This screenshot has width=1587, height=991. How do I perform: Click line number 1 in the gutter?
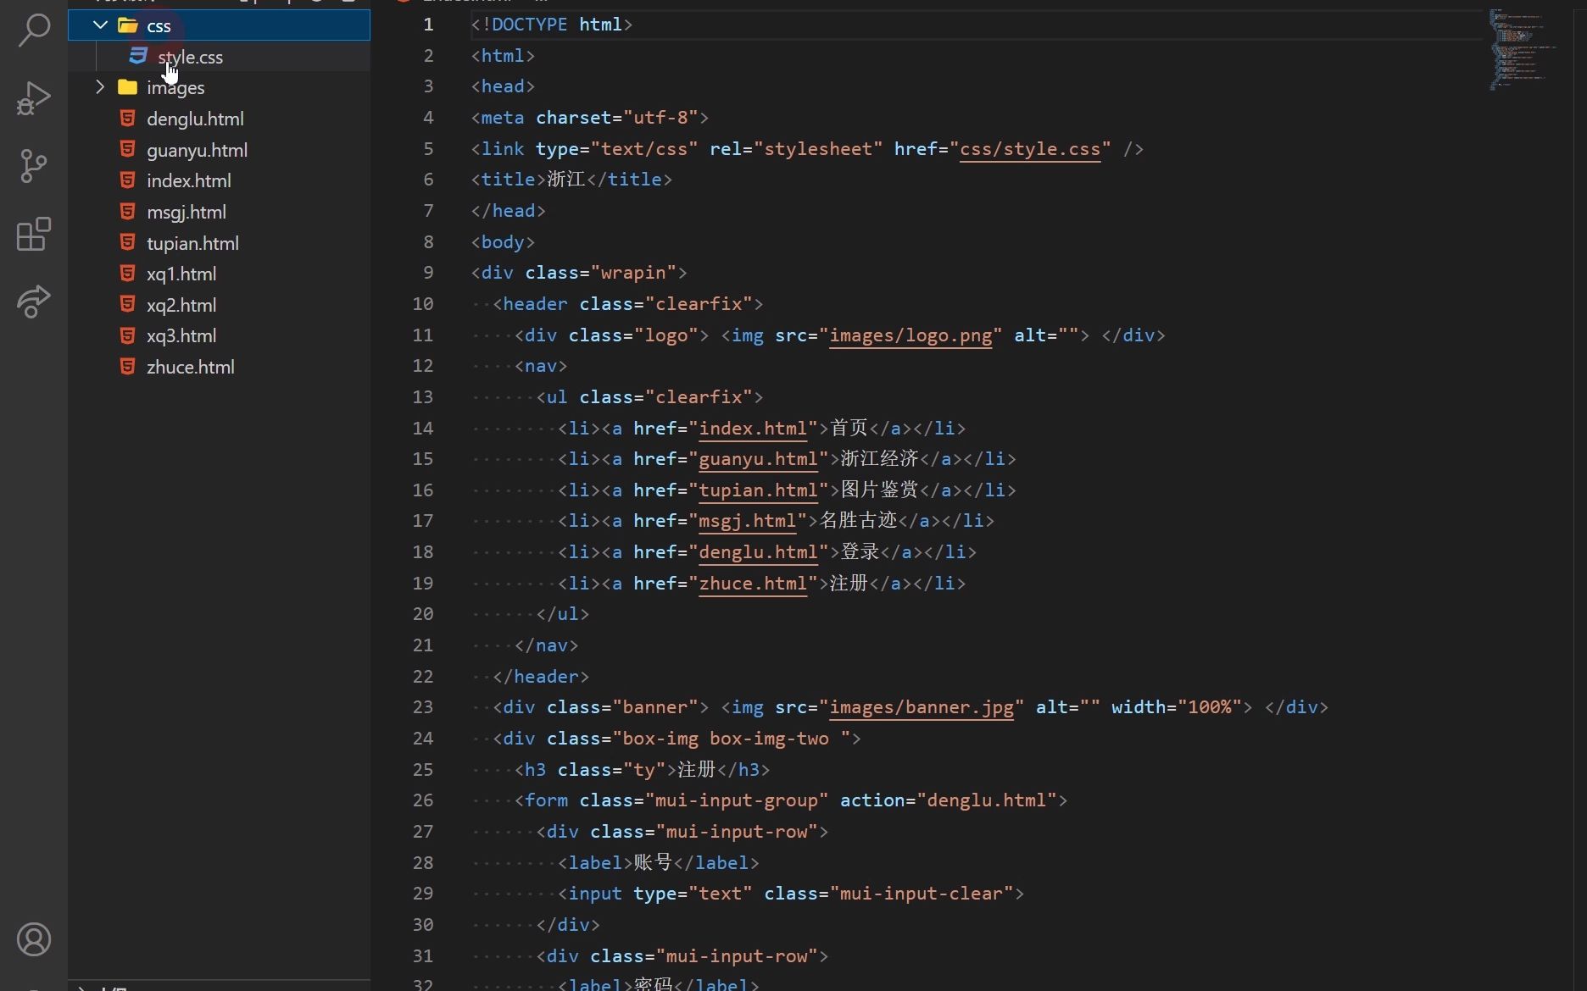point(428,25)
